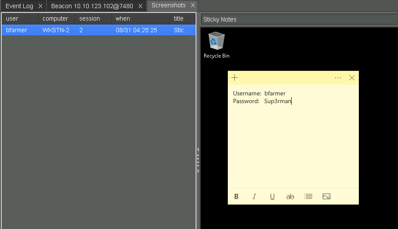The image size is (398, 229).
Task: Toggle italic formatting in the sticky note
Action: click(254, 197)
